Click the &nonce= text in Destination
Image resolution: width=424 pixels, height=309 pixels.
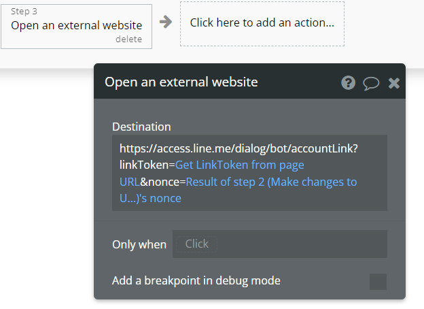click(x=163, y=182)
